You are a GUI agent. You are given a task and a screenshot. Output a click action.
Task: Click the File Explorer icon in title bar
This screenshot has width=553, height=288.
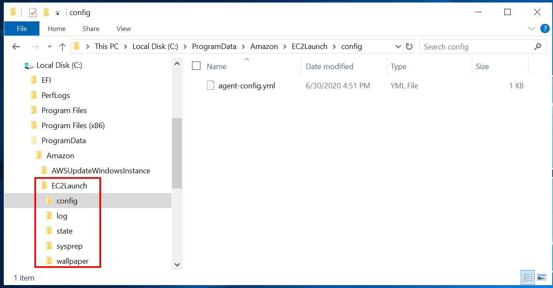pyautogui.click(x=13, y=12)
